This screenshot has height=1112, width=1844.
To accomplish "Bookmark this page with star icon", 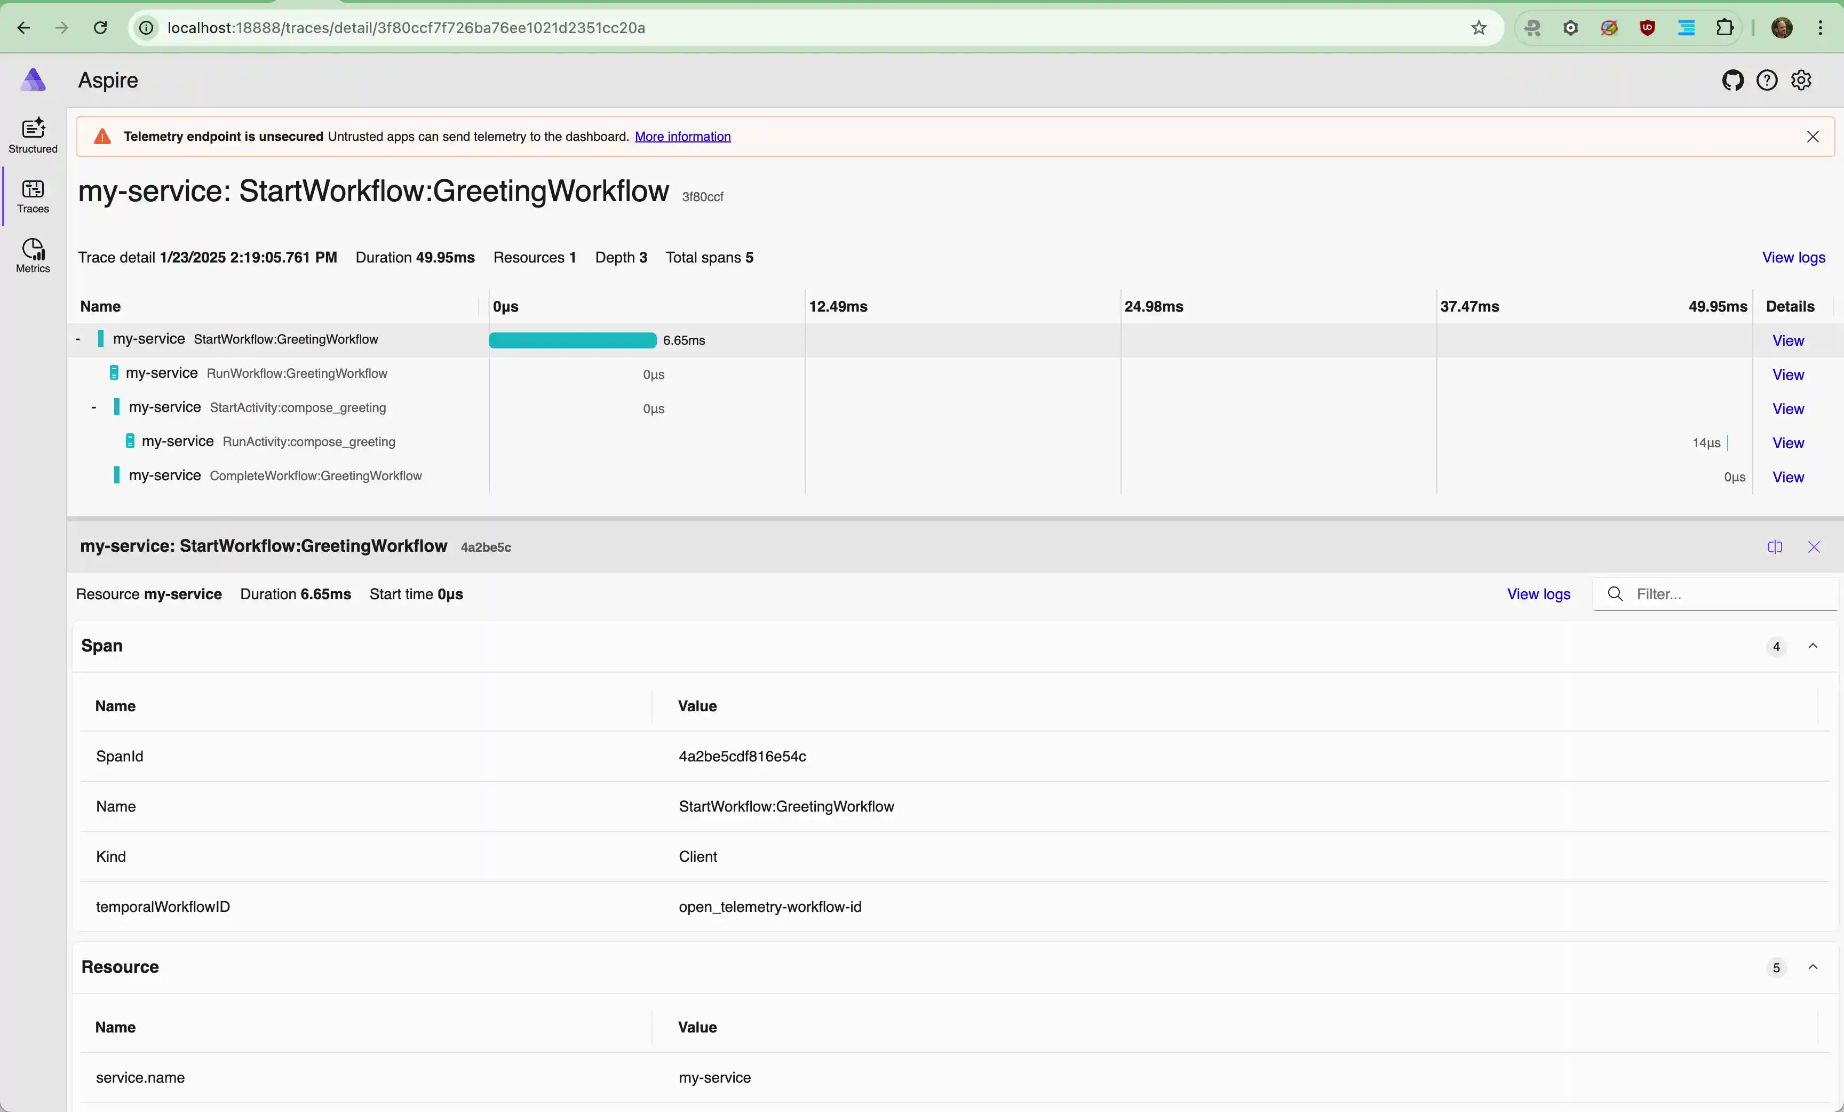I will 1479,28.
